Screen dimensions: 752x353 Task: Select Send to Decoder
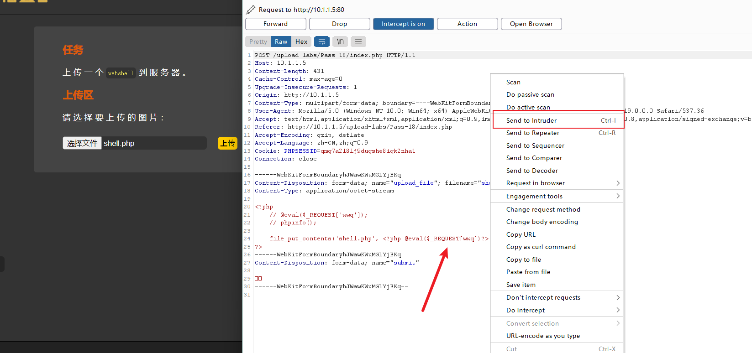[x=557, y=171]
